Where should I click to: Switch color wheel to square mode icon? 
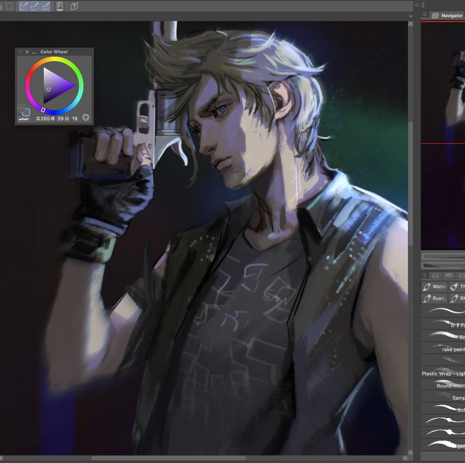(x=86, y=117)
